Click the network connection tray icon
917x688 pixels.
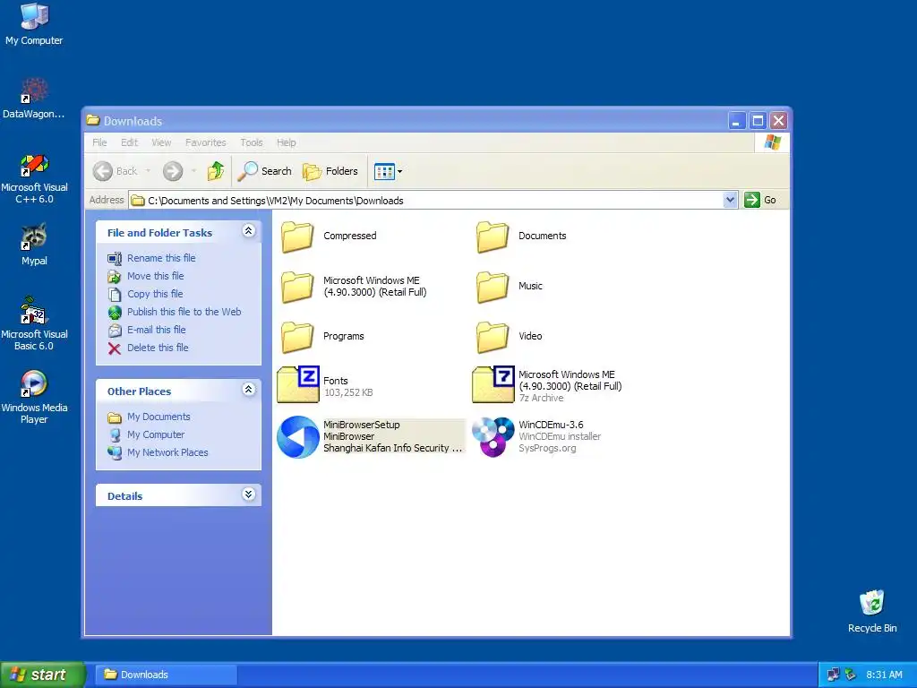pyautogui.click(x=834, y=675)
